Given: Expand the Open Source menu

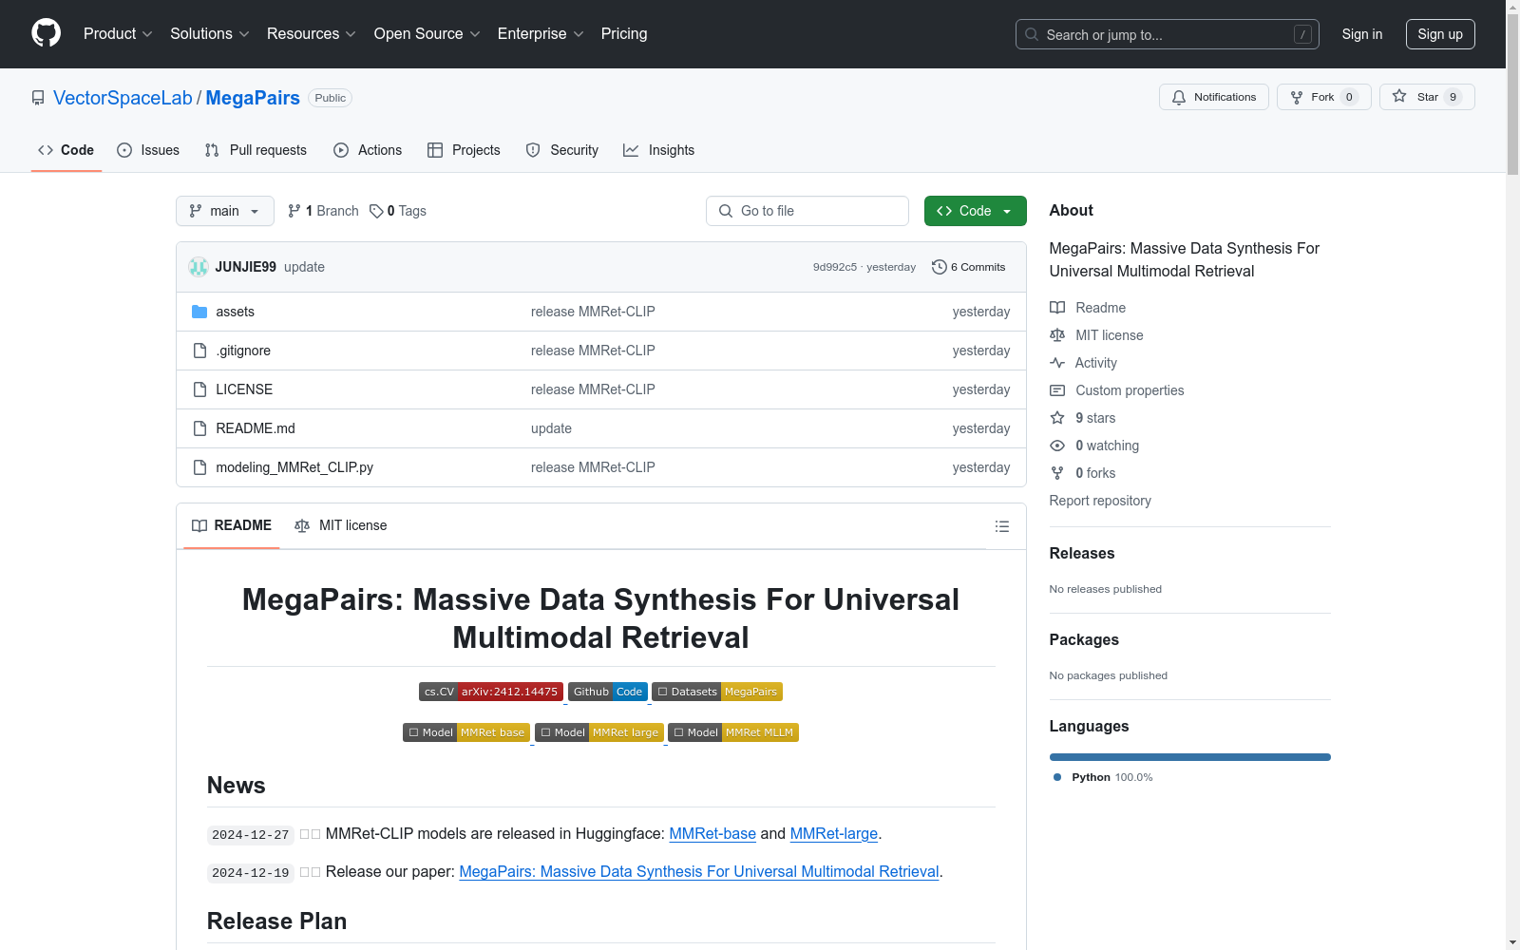Looking at the screenshot, I should 427,34.
